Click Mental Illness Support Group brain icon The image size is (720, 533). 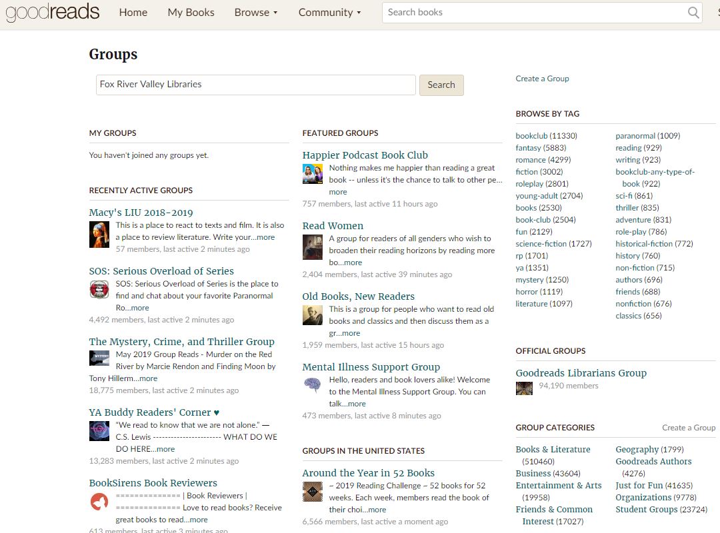[312, 385]
